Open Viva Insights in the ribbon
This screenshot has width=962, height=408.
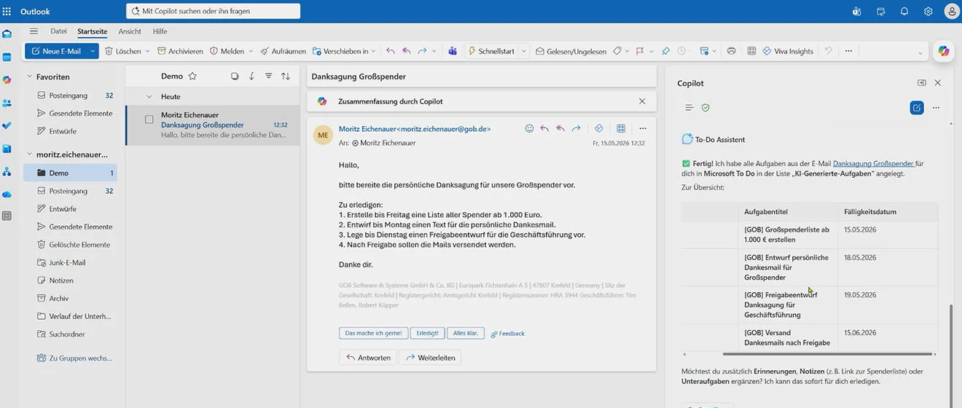(x=788, y=51)
